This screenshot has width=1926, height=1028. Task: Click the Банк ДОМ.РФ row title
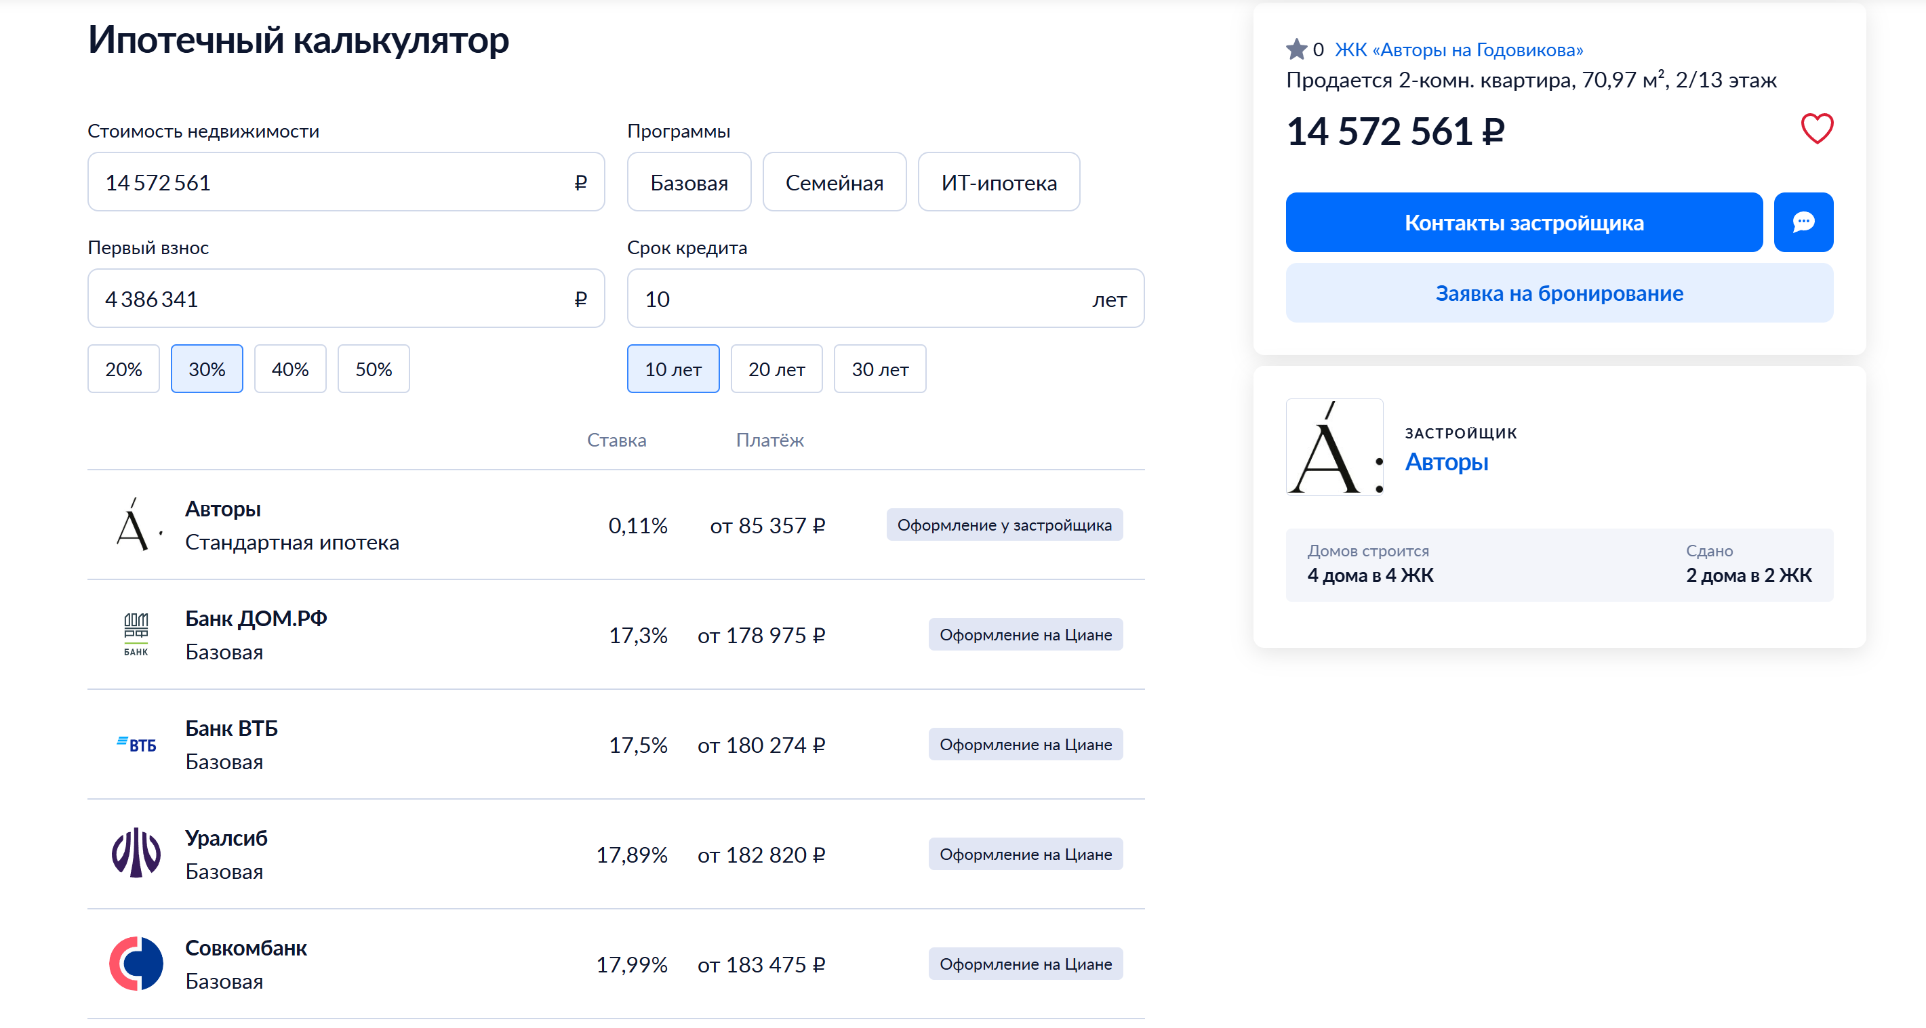click(x=256, y=618)
